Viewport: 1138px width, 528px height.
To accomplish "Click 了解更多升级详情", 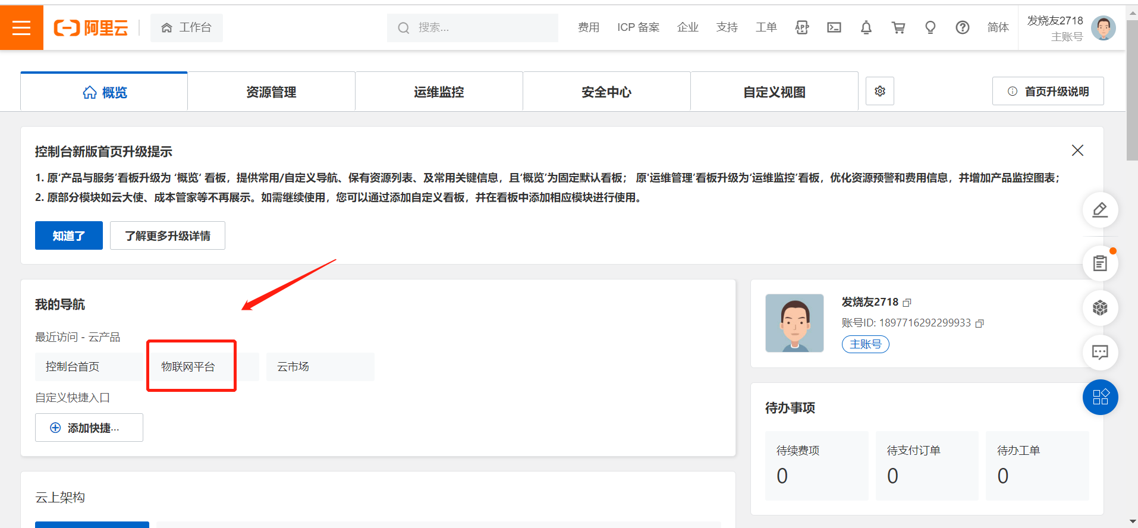I will pyautogui.click(x=168, y=235).
